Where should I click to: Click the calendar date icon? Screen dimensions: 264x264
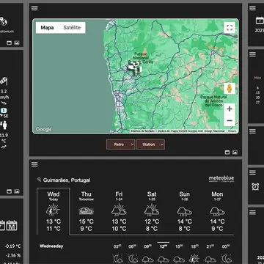click(x=260, y=21)
